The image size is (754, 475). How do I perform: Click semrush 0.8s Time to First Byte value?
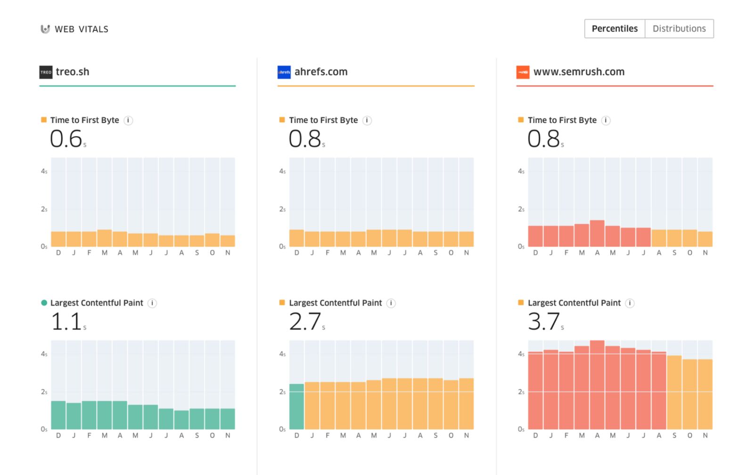click(x=546, y=139)
